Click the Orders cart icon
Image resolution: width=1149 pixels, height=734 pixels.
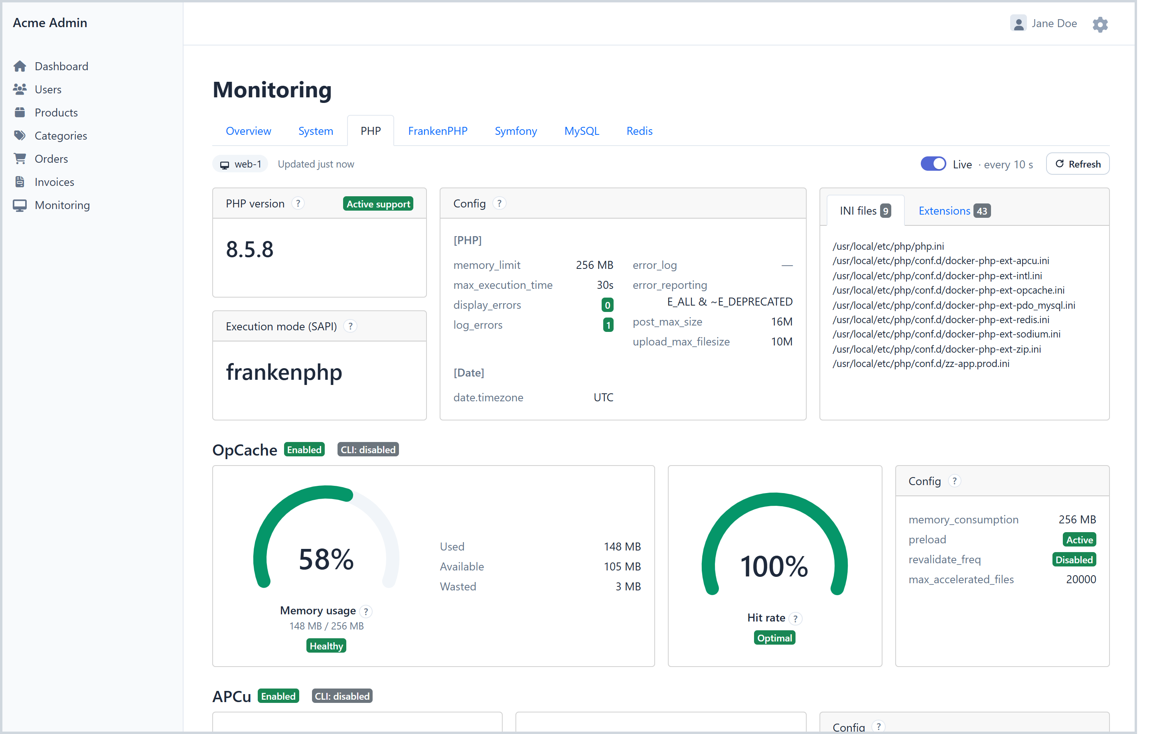[x=20, y=159]
